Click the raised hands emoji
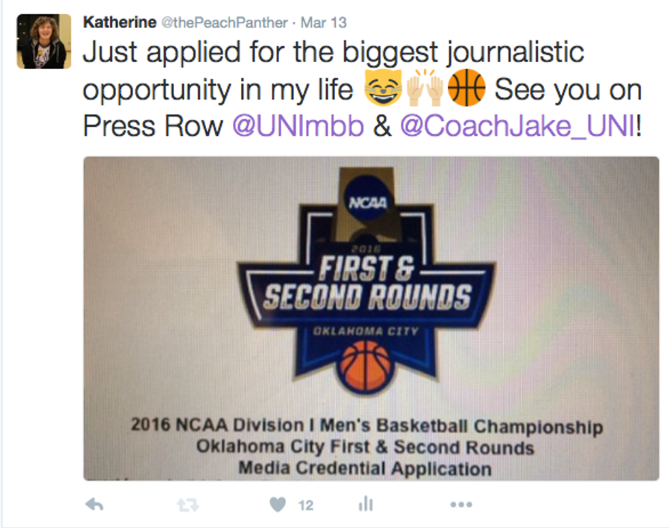This screenshot has width=669, height=528. pos(425,91)
